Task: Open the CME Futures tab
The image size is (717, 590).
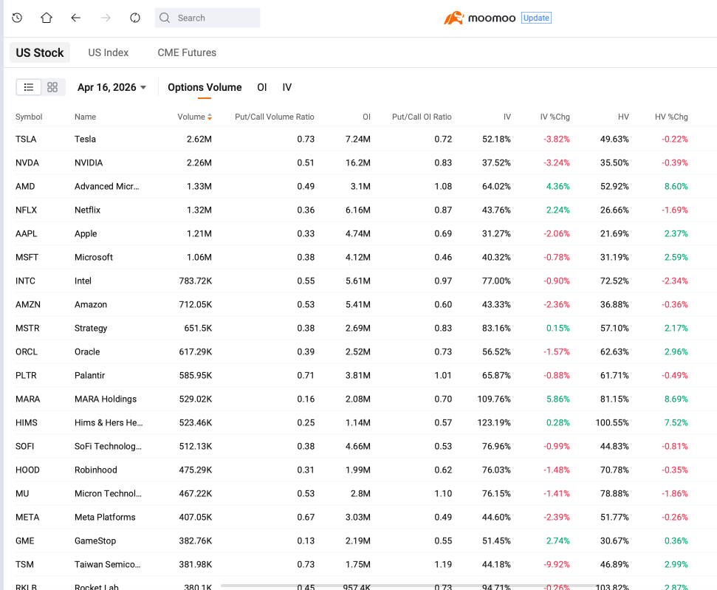Action: pos(187,52)
